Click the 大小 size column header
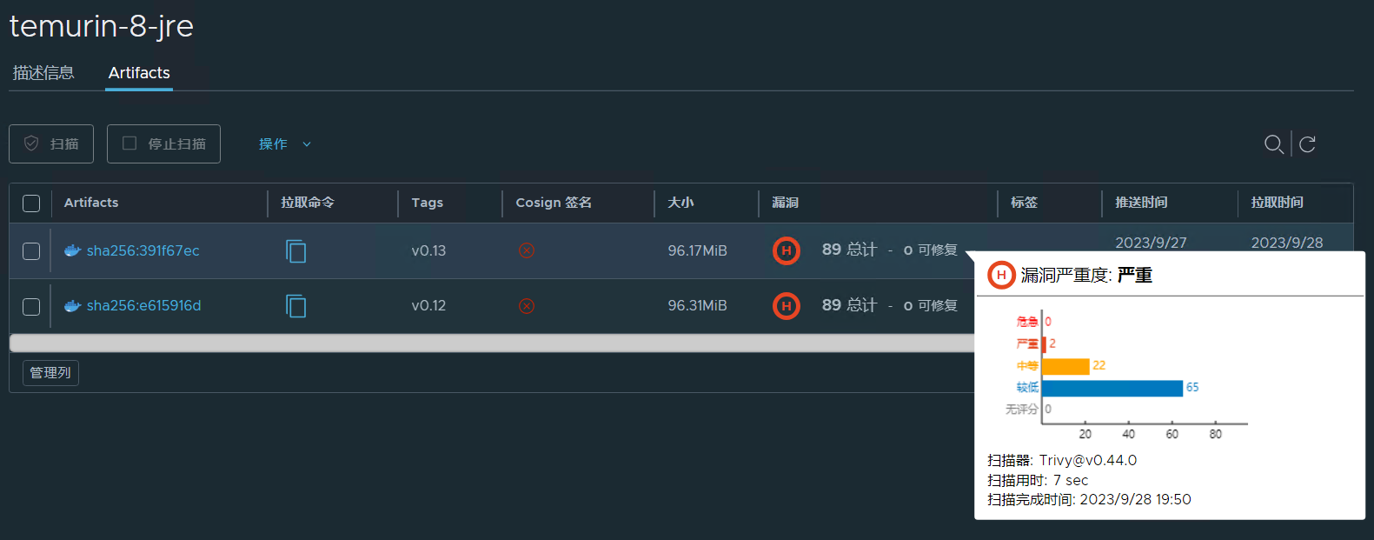Viewport: 1374px width, 540px height. [680, 203]
